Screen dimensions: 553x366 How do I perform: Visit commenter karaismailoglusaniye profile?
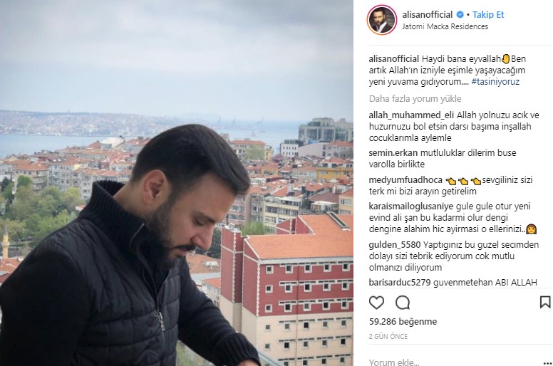tap(411, 206)
